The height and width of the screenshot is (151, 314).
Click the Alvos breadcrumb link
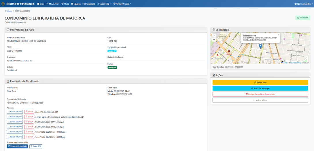pos(10,11)
